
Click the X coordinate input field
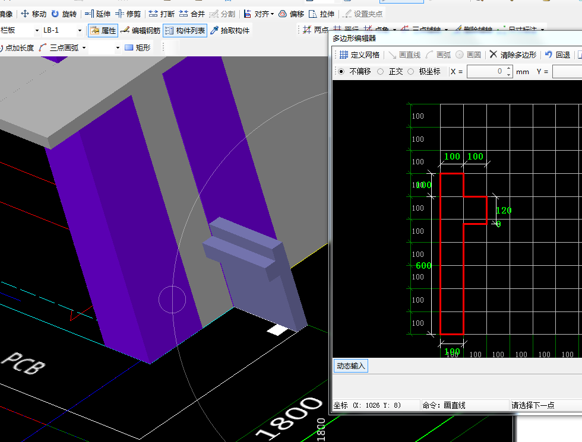point(486,72)
